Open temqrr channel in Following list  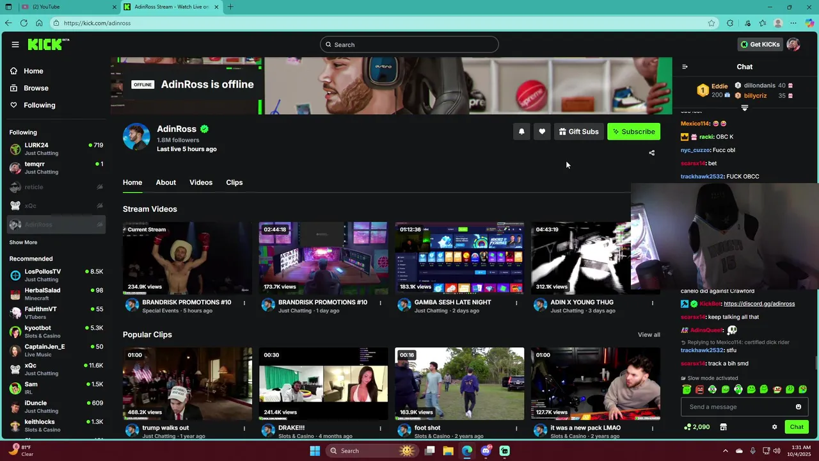tap(56, 168)
